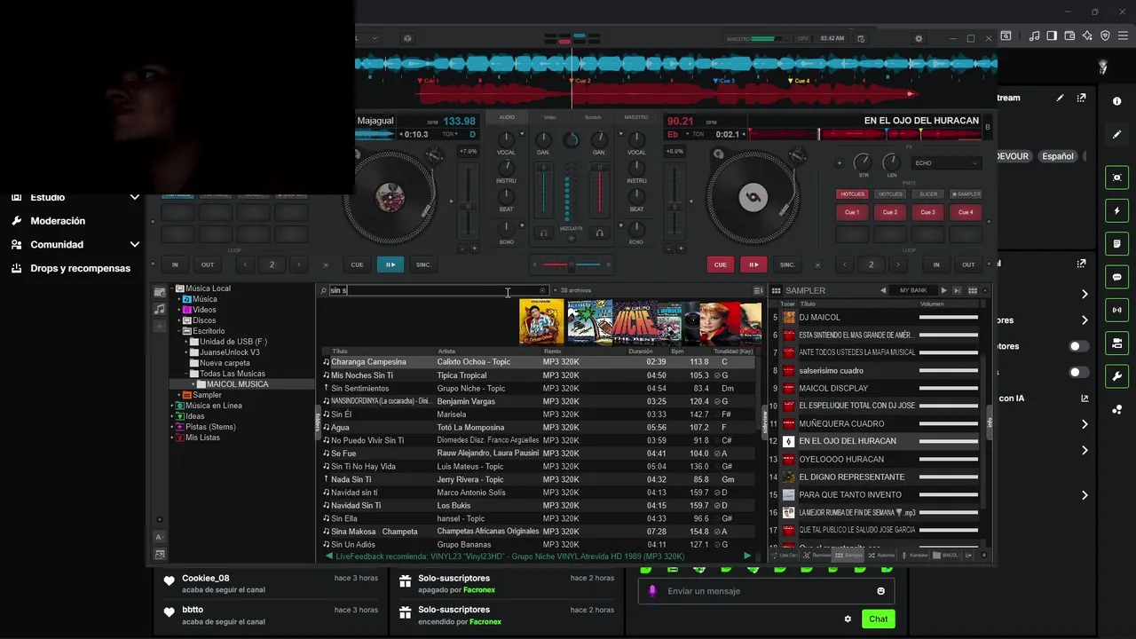Enable the second switch in the stream panel

1078,373
